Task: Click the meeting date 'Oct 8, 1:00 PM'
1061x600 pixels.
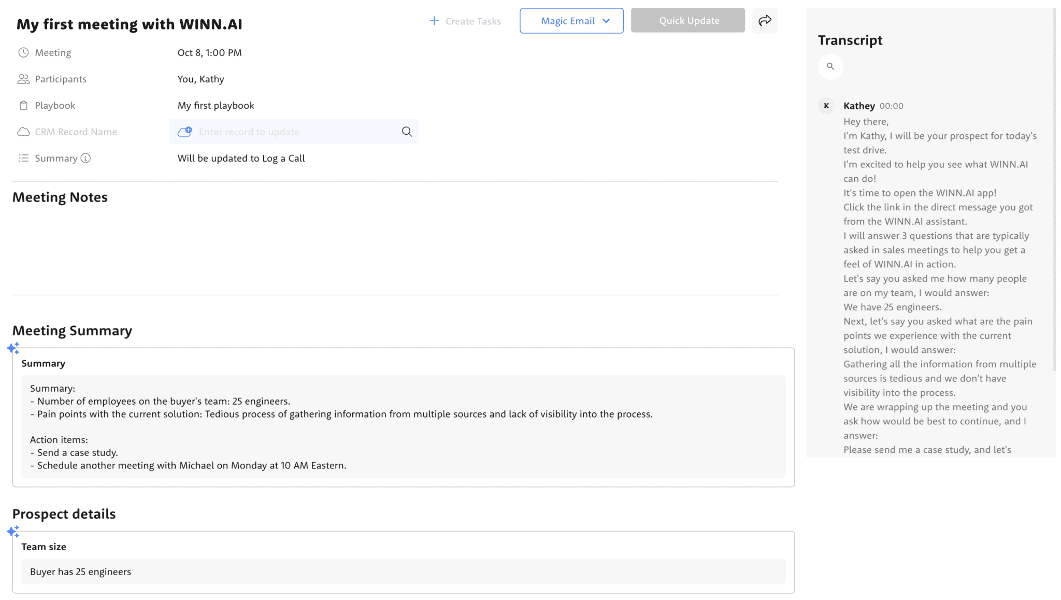Action: pyautogui.click(x=210, y=52)
